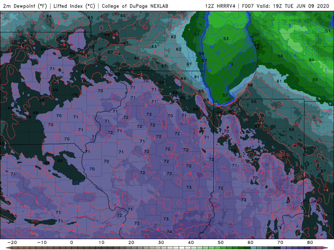Screen dimensions: 334x250
Task: Click the 55 dewpoint value on the map
Action: coord(315,80)
